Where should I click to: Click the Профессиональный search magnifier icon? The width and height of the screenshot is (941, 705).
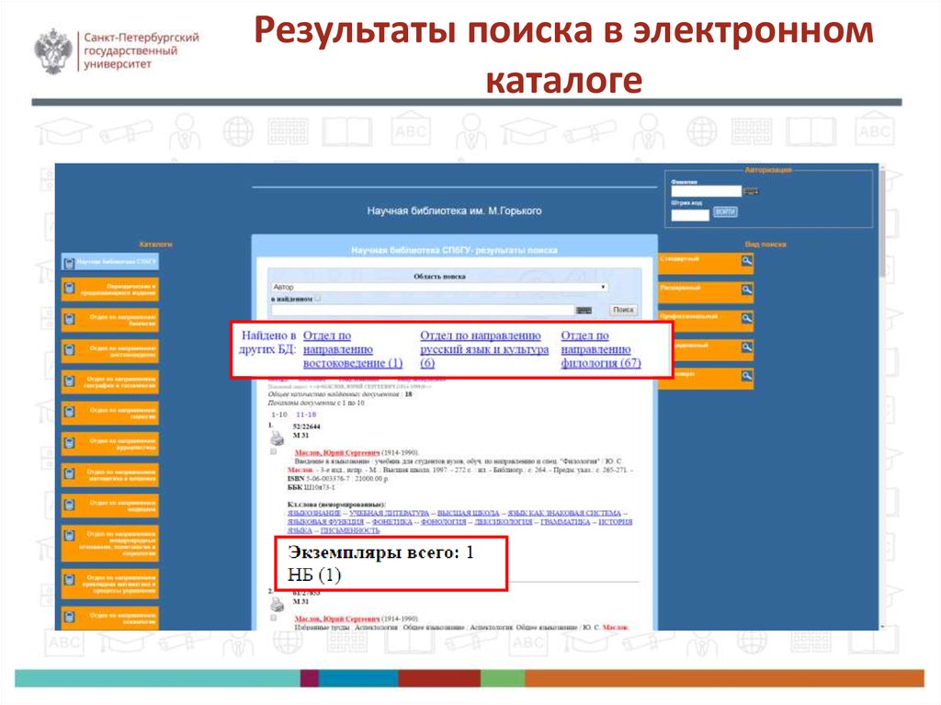[746, 318]
